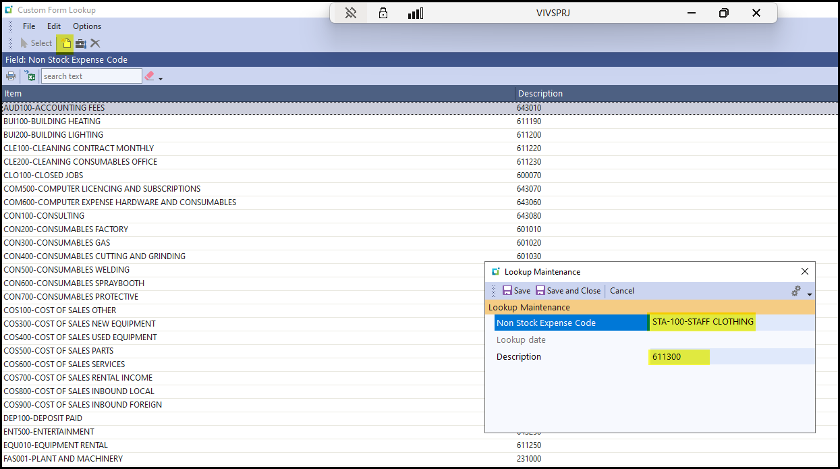Open the Options menu
840x469 pixels.
pyautogui.click(x=87, y=26)
